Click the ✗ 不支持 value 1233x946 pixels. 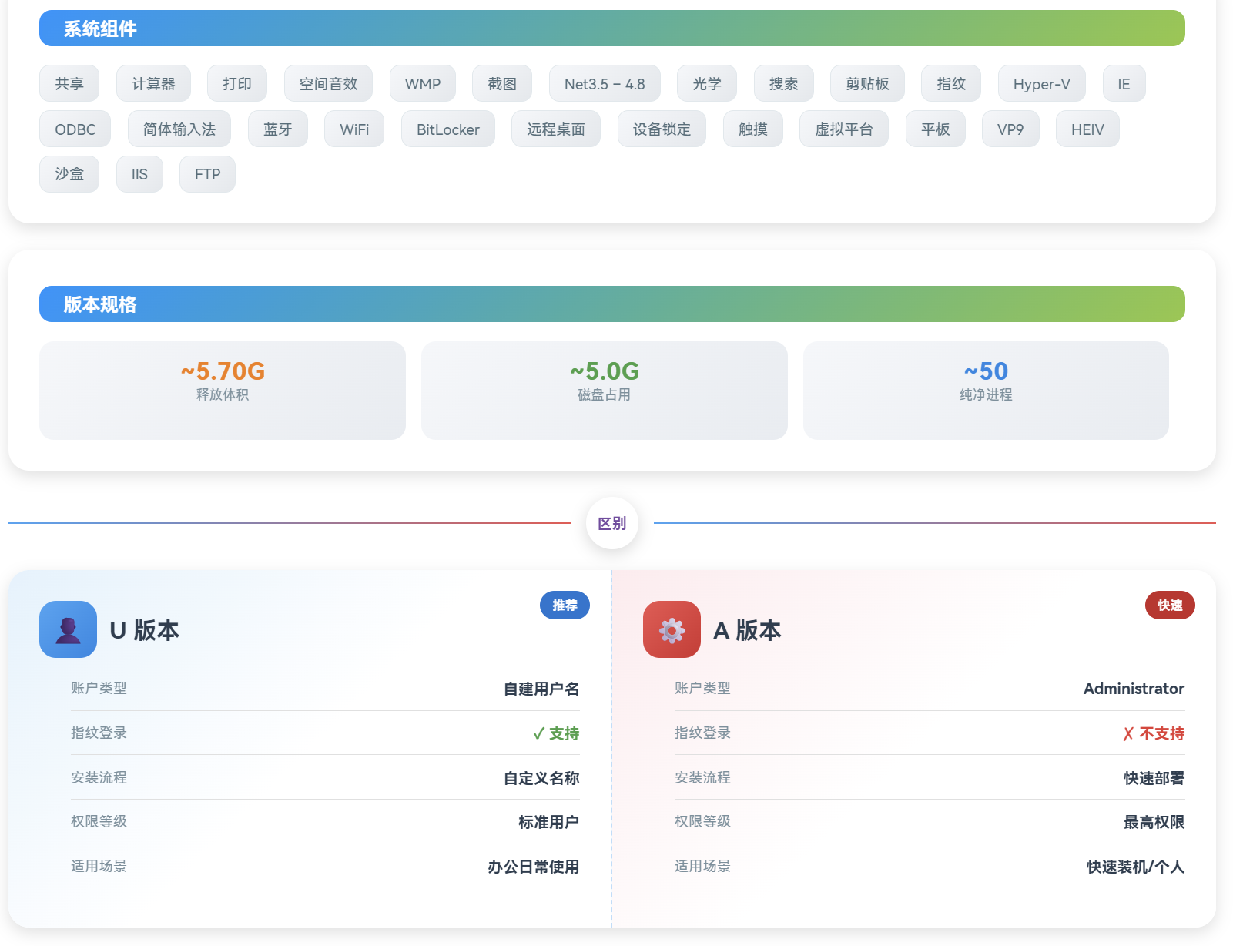tap(1154, 733)
